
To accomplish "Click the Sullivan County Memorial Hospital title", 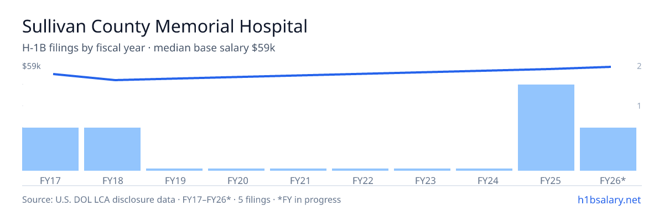I will (164, 26).
